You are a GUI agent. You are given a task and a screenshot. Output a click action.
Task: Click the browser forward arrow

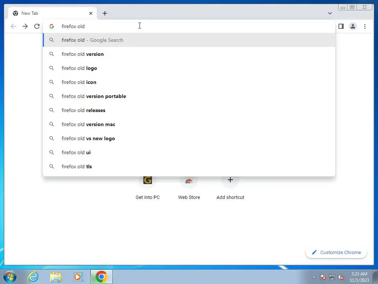point(25,26)
